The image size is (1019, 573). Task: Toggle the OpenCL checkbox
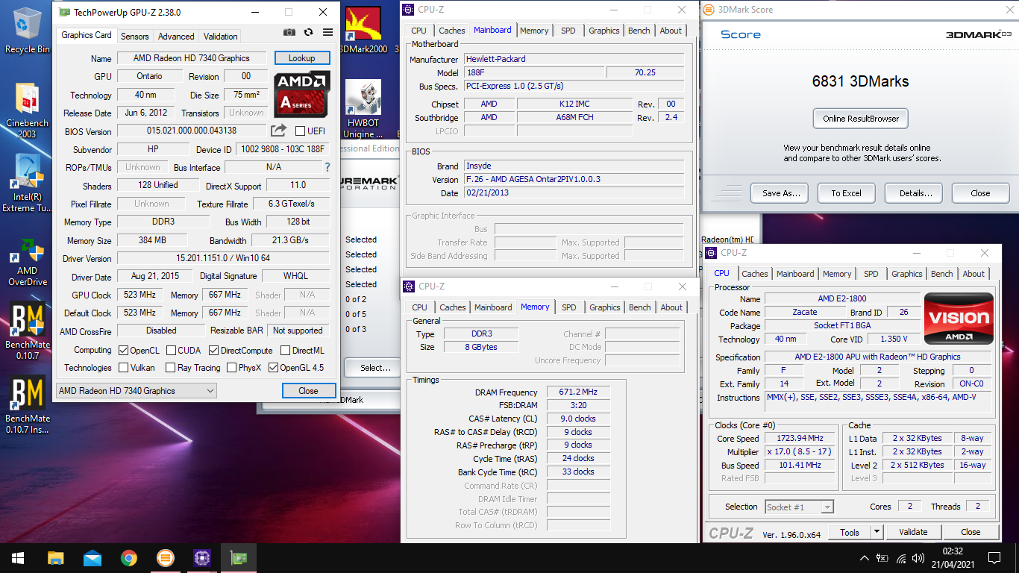point(124,350)
